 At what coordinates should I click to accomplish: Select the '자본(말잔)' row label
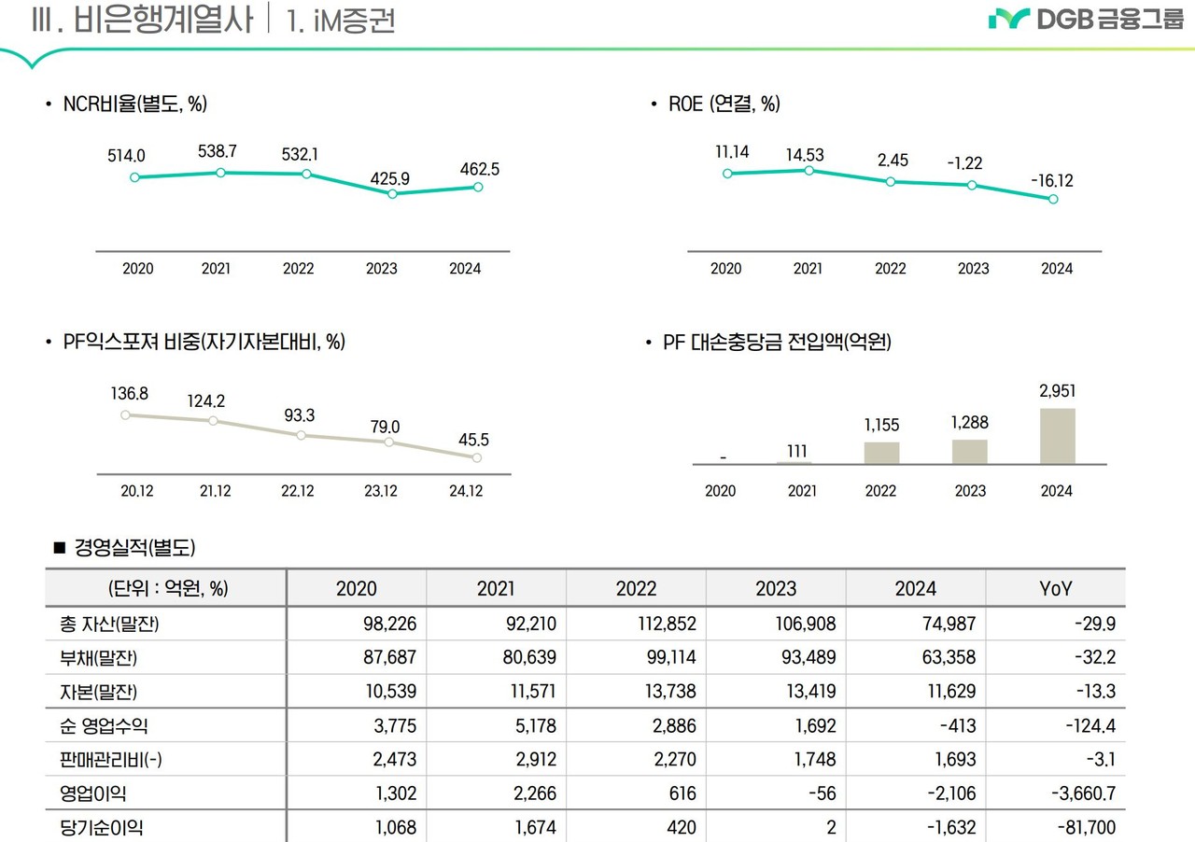(97, 692)
